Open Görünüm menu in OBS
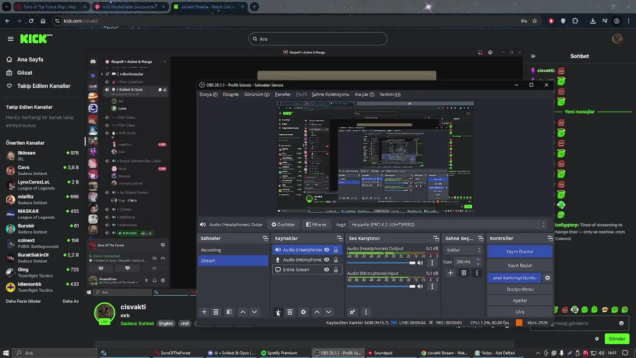Viewport: 636px width, 358px height. (x=256, y=94)
